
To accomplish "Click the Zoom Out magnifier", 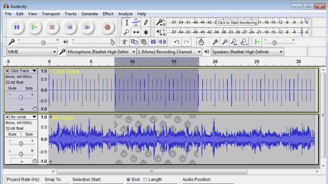I will (225, 42).
